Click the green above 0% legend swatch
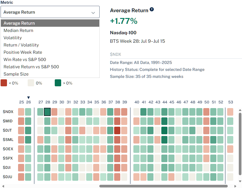The height and width of the screenshot is (188, 242). (58, 83)
